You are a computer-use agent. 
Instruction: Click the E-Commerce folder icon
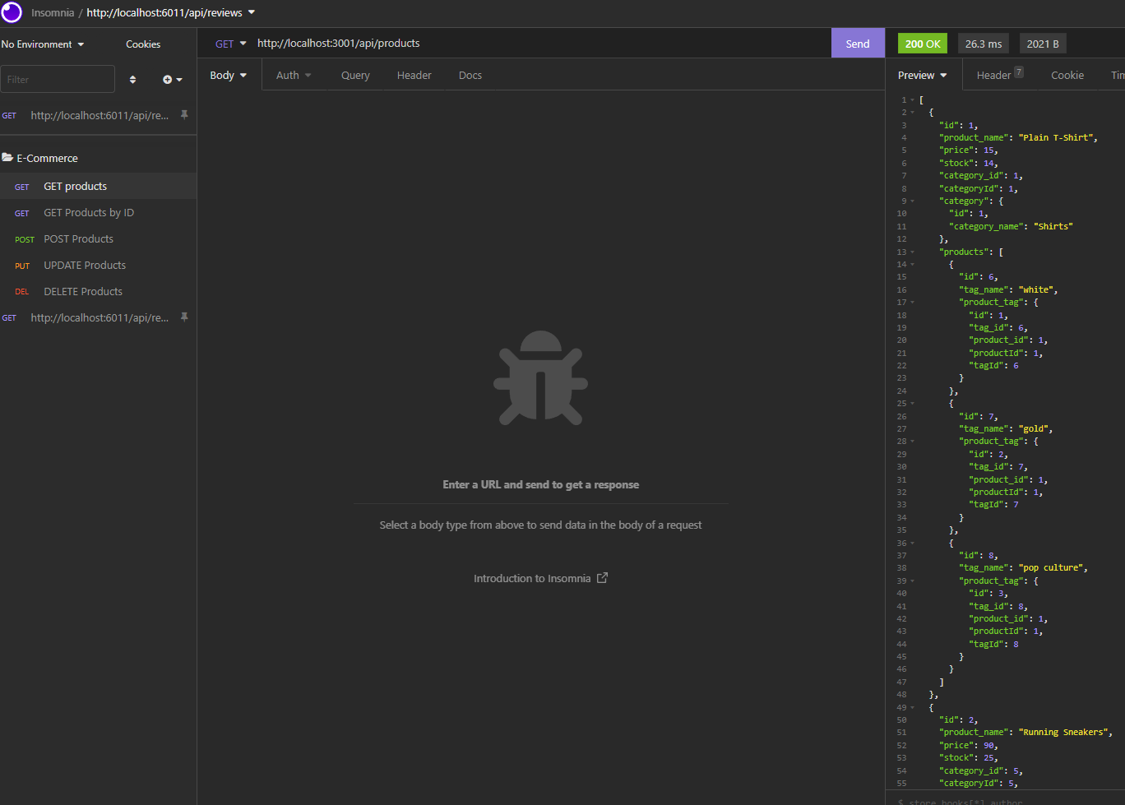(7, 158)
